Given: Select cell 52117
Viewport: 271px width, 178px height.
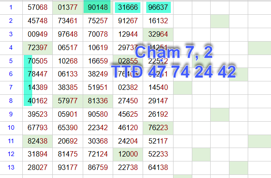Looking at the screenshot, I should coord(158,141).
